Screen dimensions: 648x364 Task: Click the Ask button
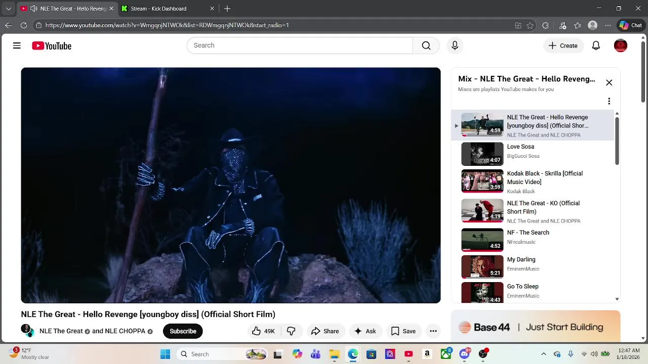pos(365,331)
